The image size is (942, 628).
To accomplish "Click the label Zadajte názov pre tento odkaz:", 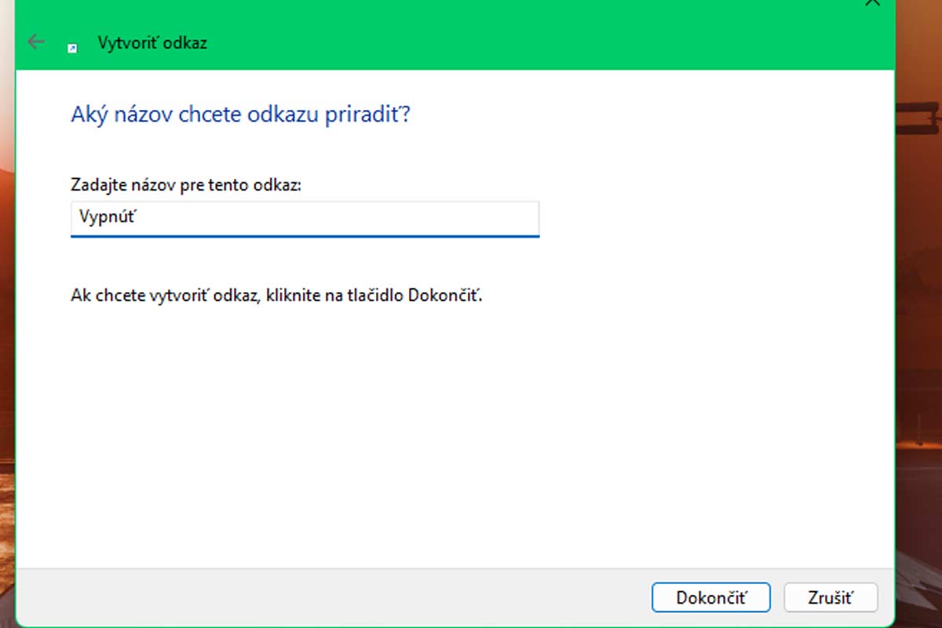I will point(186,186).
